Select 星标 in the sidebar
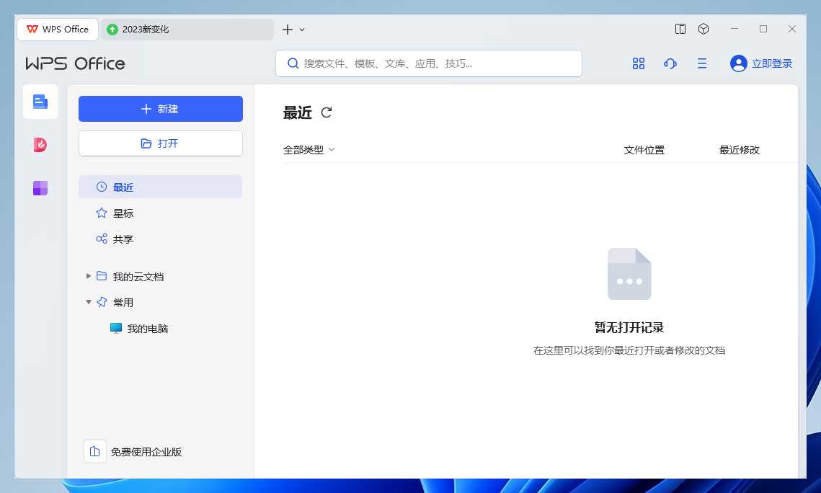 click(x=160, y=213)
